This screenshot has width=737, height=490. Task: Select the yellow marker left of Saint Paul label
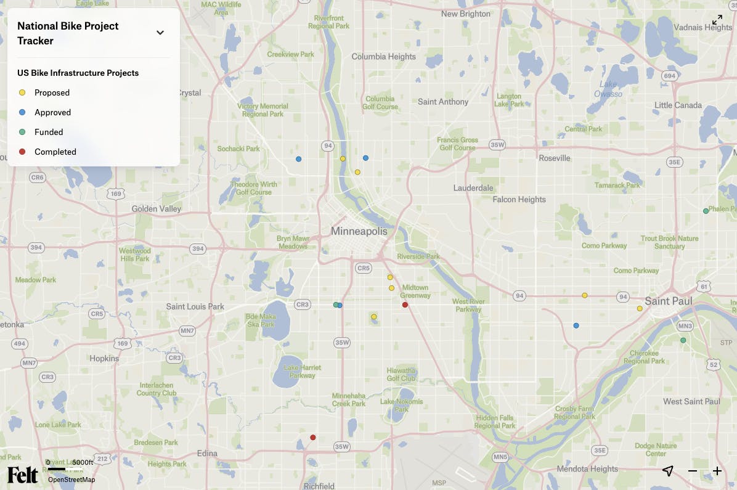click(x=640, y=308)
